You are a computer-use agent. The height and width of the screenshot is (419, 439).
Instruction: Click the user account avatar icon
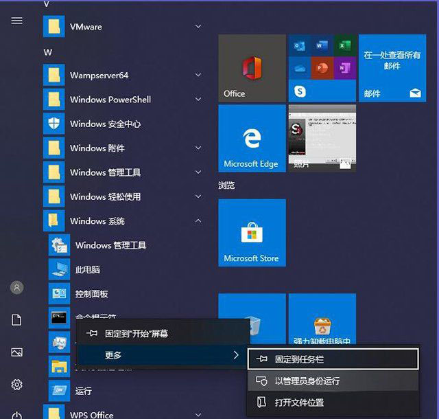[17, 288]
